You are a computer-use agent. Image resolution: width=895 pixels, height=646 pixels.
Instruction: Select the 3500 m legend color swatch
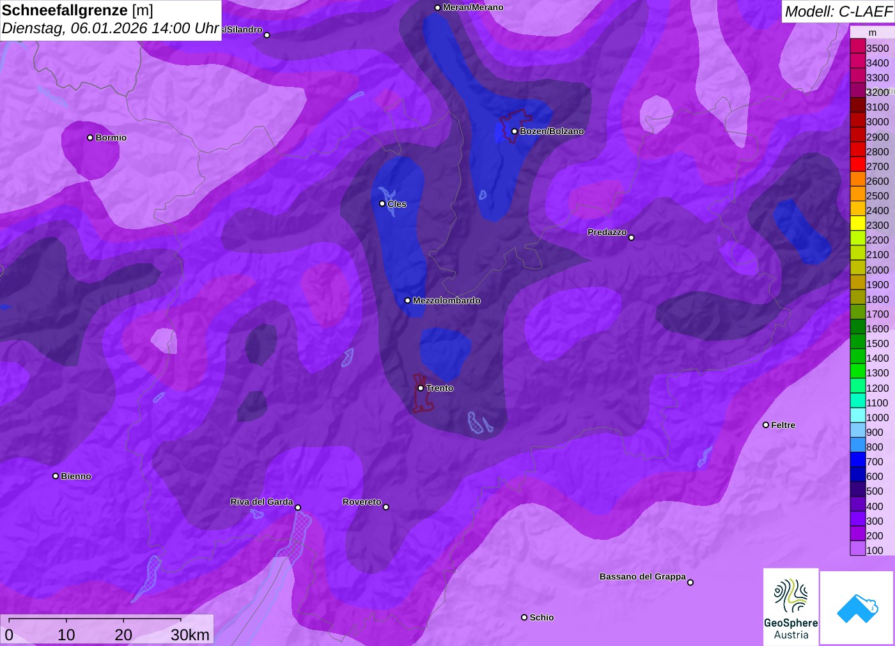858,47
